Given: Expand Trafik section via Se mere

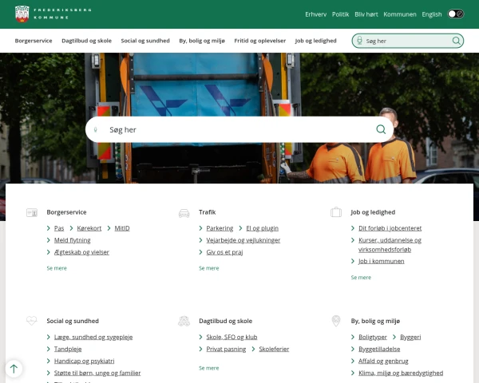Looking at the screenshot, I should [209, 268].
